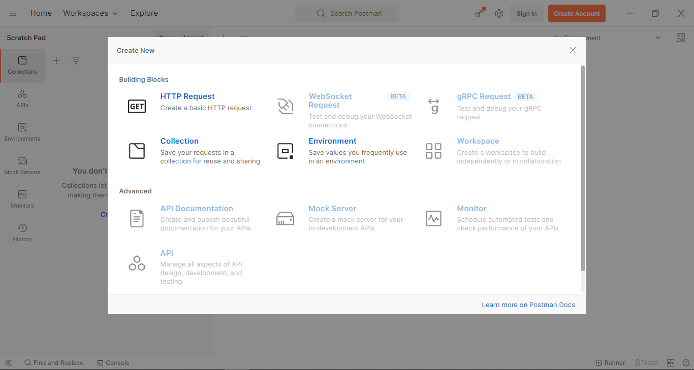Click the Sign In button
Screen dimensions: 694x370
[x=526, y=14]
